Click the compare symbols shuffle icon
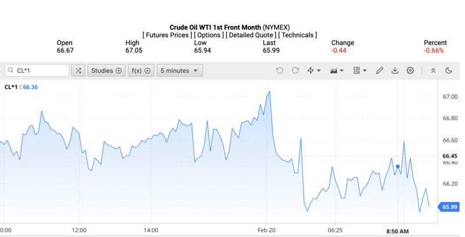The width and height of the screenshot is (465, 237). click(x=78, y=71)
